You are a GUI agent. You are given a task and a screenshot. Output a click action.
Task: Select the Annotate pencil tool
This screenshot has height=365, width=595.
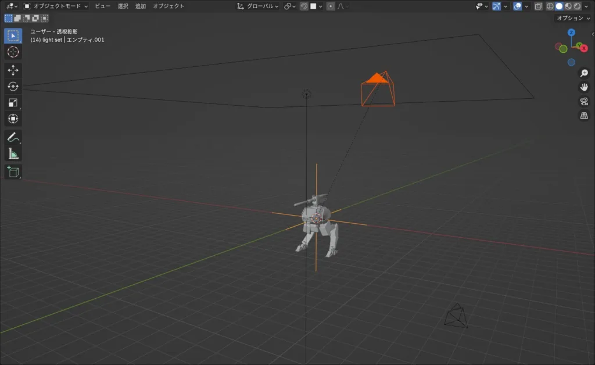coord(13,138)
